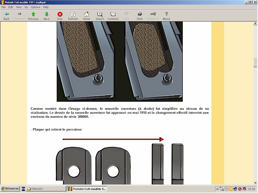Stop loading via the red Stop icon
Image resolution: width=258 pixels, height=193 pixels.
point(60,16)
